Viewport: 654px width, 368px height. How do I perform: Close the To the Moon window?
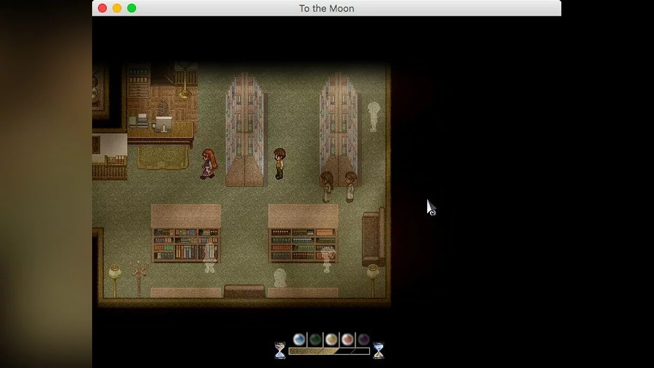click(102, 8)
